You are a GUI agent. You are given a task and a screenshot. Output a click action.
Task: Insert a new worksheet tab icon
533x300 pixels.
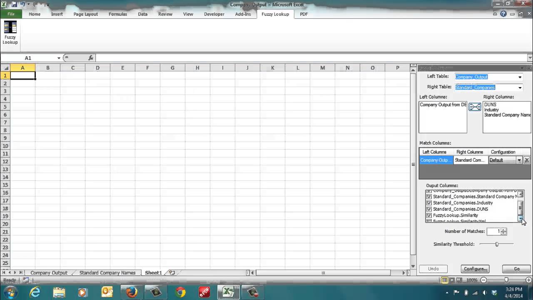point(172,273)
